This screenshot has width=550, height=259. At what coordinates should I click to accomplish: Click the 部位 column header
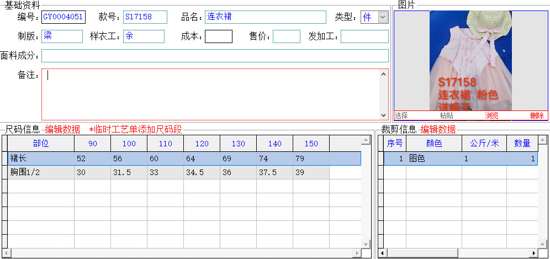click(41, 144)
